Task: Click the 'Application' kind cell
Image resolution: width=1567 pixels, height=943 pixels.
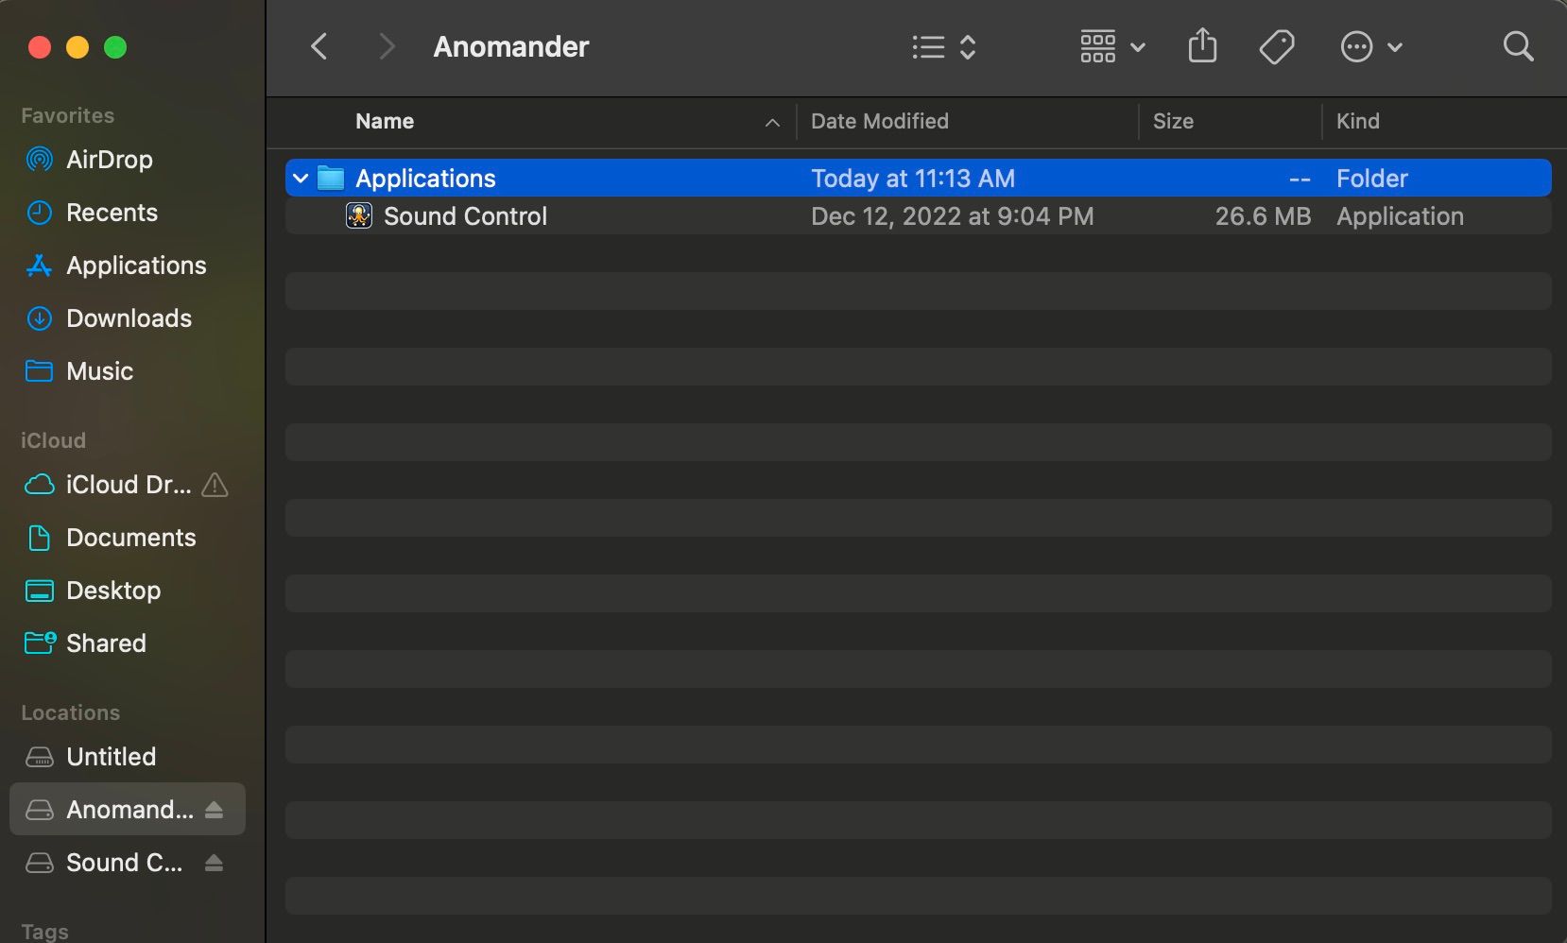Action: [x=1400, y=216]
